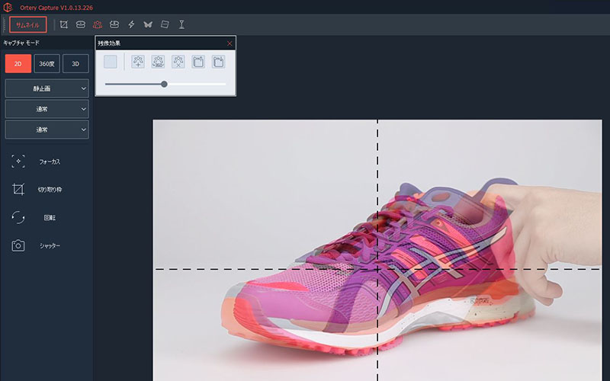
Task: Expand the second 通常 dropdown
Action: coord(47,130)
